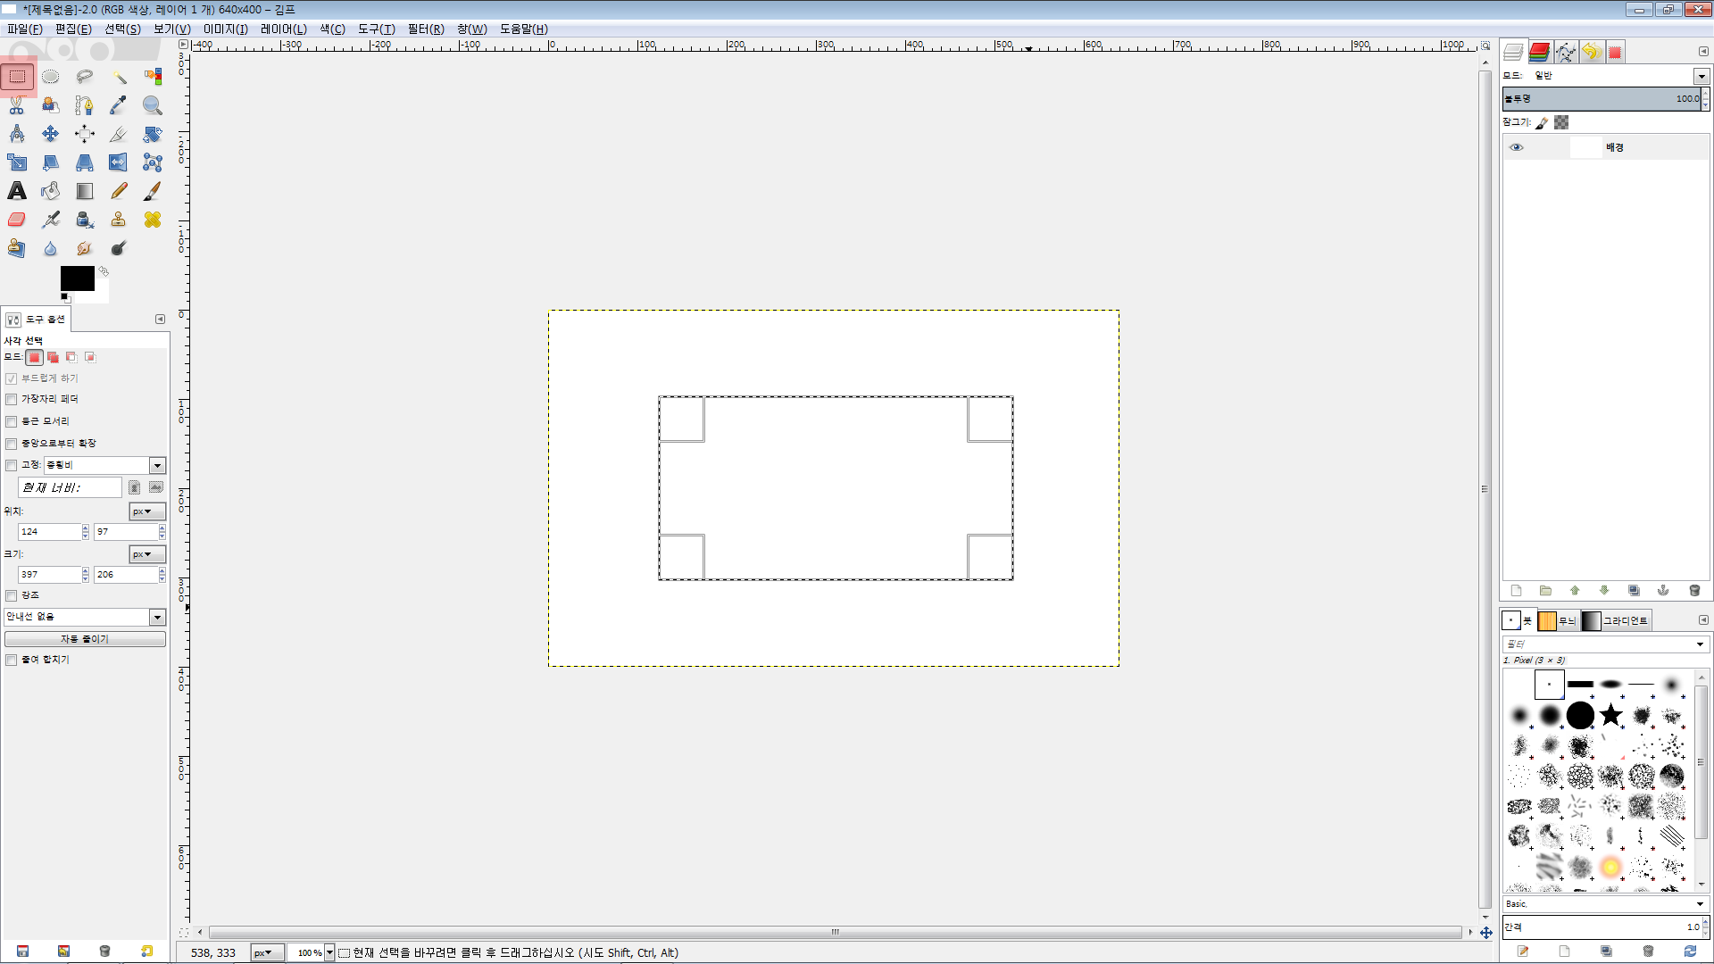Select the Ellipse Select tool
Screen dimensions: 1714x964
pos(51,77)
